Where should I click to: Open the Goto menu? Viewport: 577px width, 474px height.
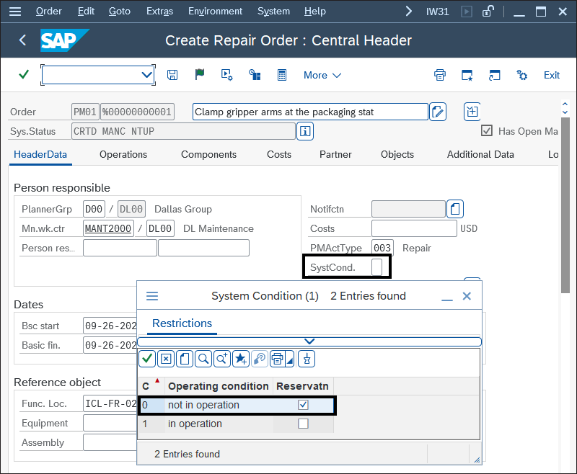tap(120, 12)
